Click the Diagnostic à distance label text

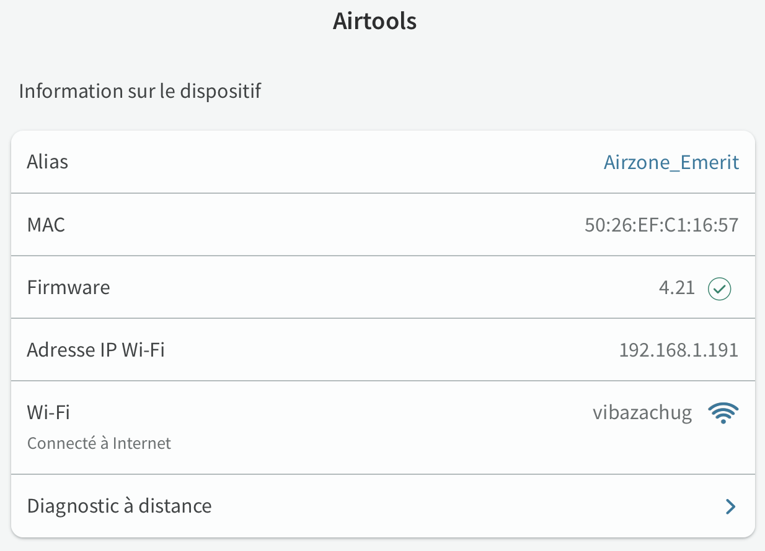[120, 506]
